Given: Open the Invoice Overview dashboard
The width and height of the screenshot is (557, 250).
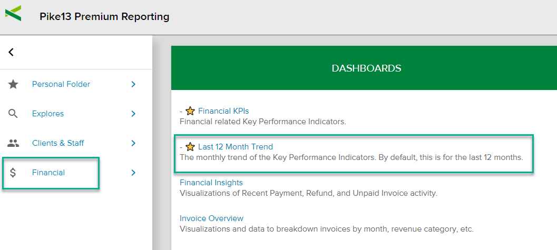Looking at the screenshot, I should tap(211, 218).
